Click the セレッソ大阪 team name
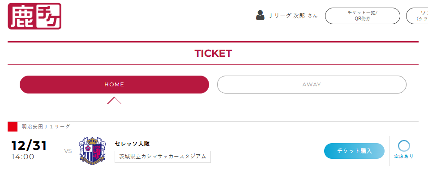This screenshot has height=170, width=428. tap(132, 144)
